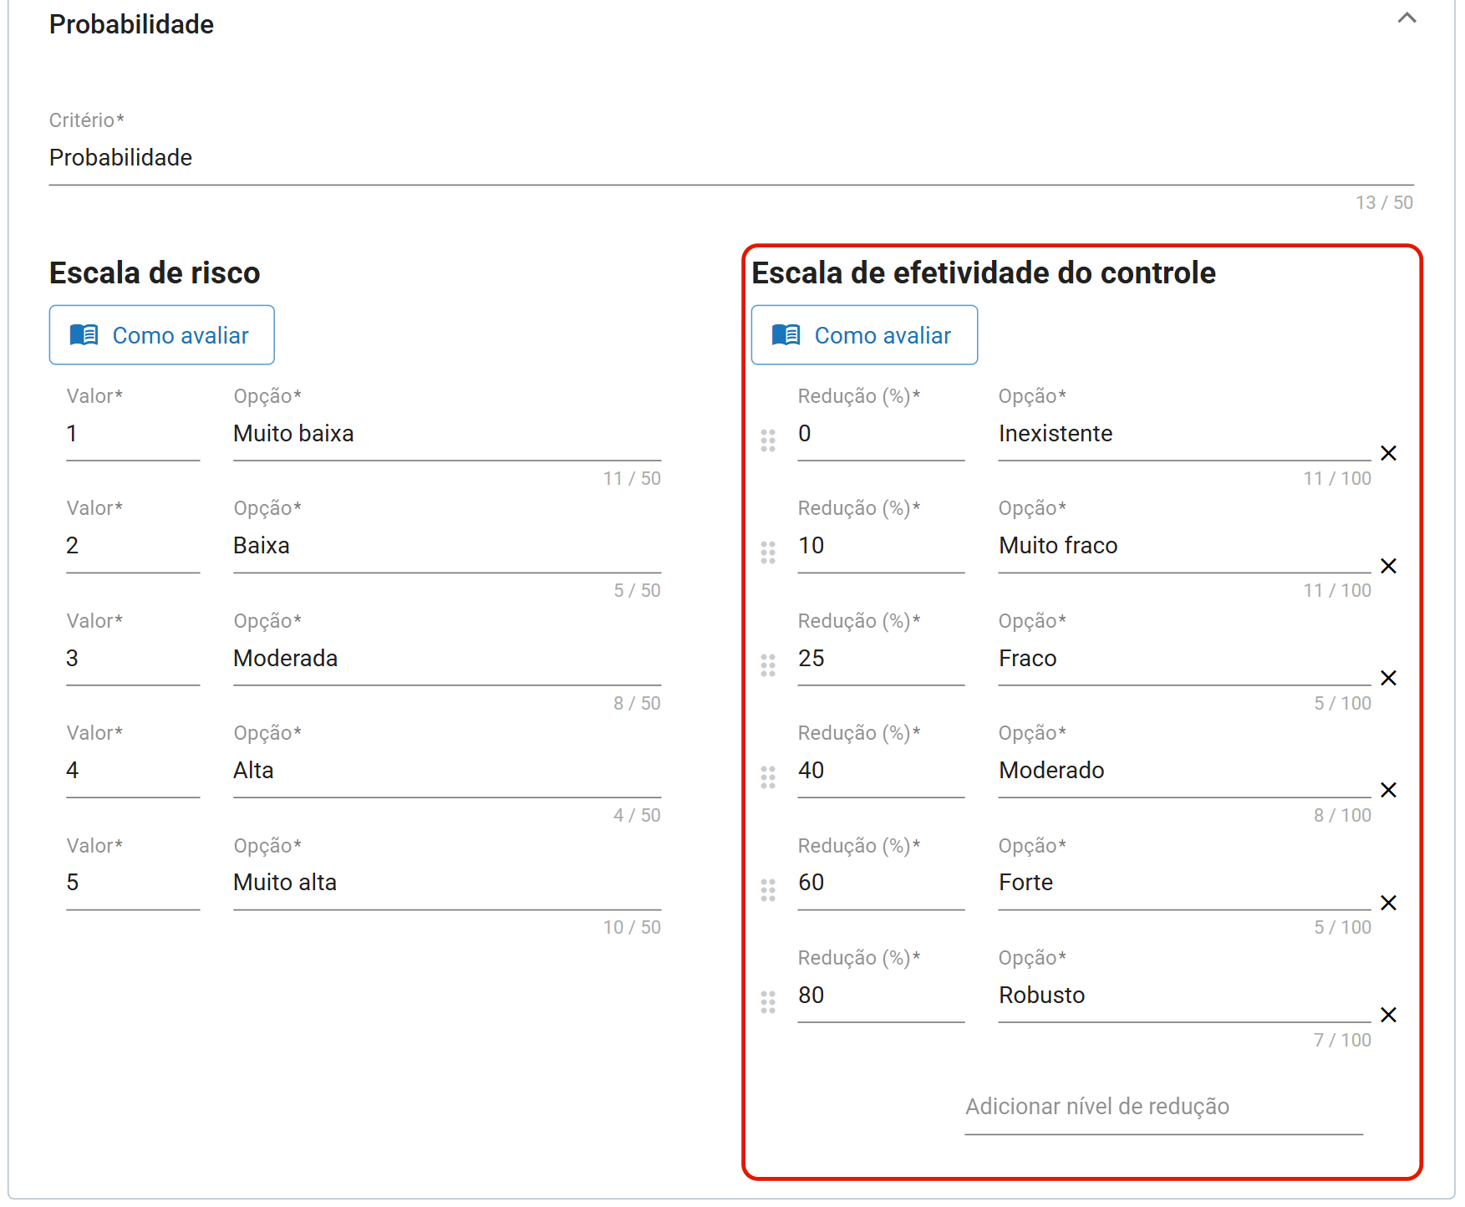Viewport: 1465px width, 1207px height.
Task: Edit the Opção field with Muito fraco
Action: (1184, 546)
